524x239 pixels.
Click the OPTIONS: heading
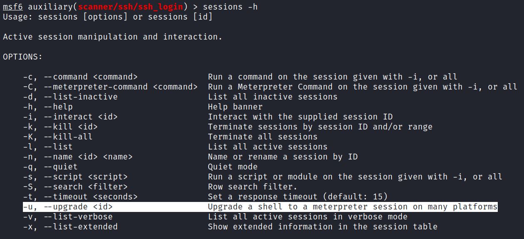22,57
